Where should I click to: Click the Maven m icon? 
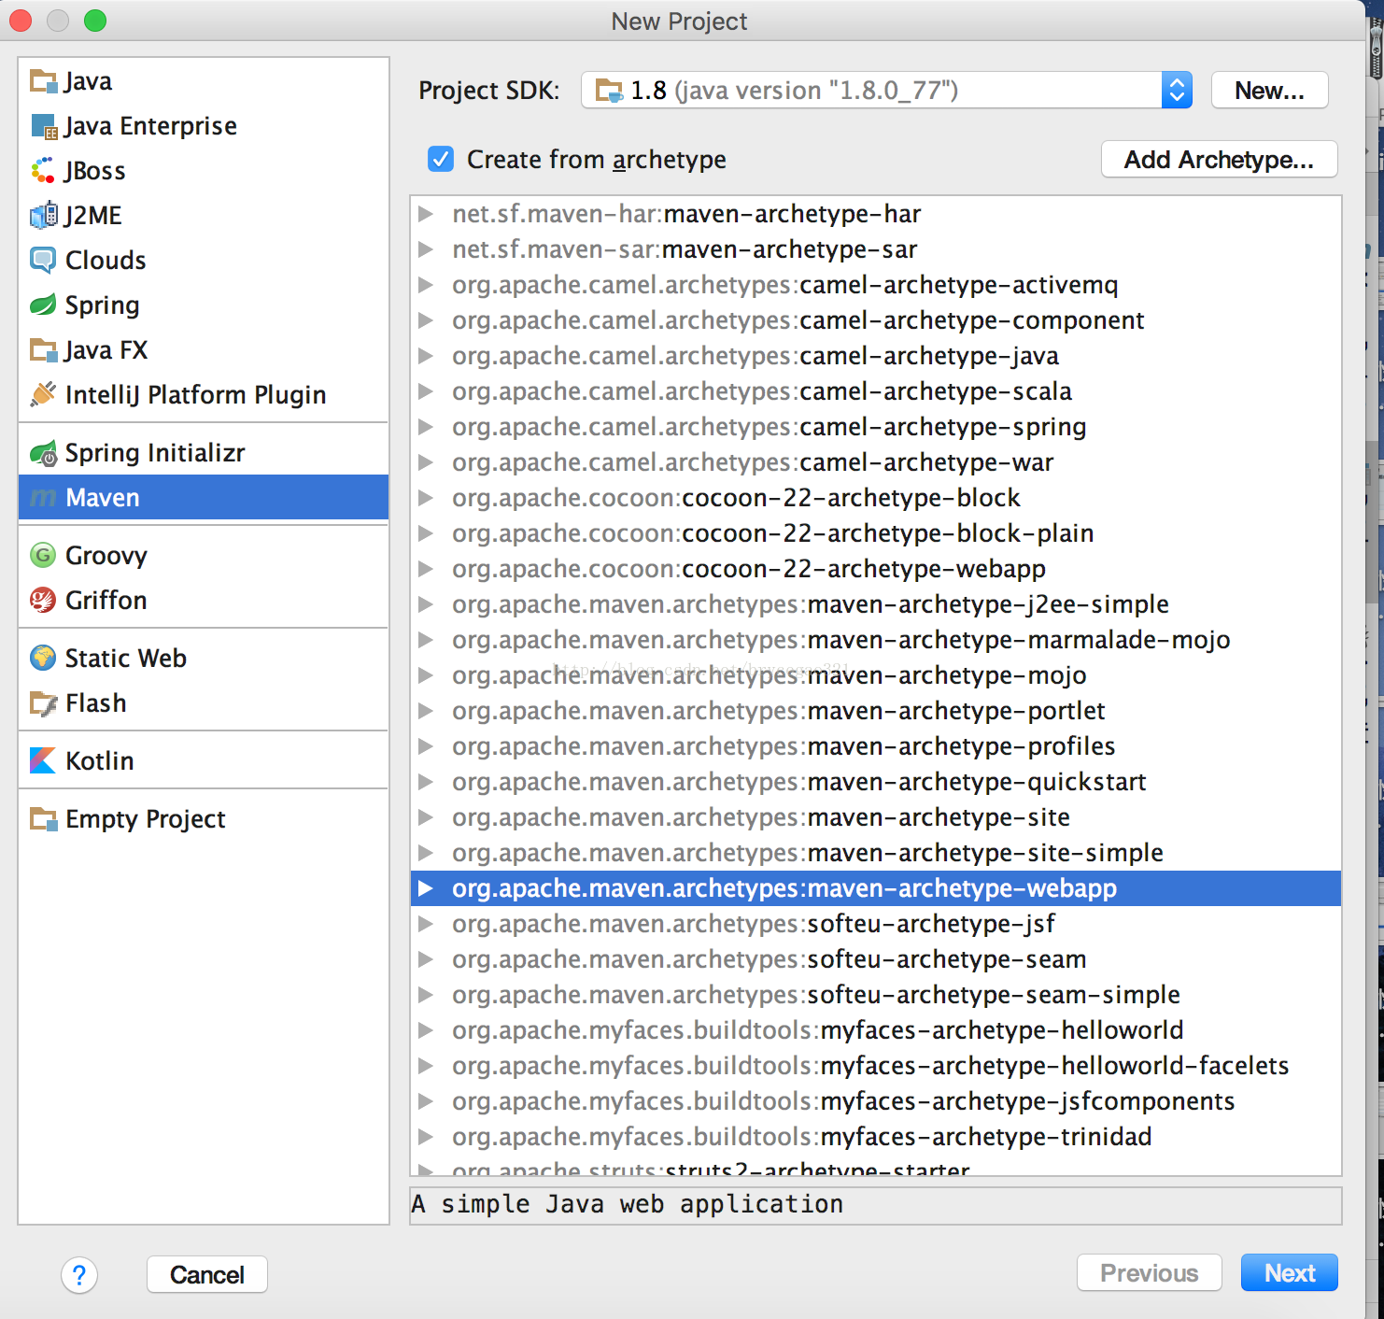tap(43, 498)
